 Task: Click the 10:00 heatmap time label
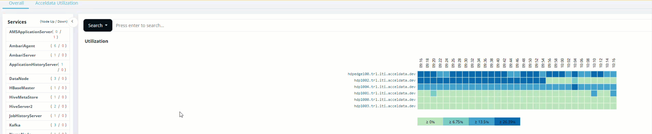(x=562, y=63)
